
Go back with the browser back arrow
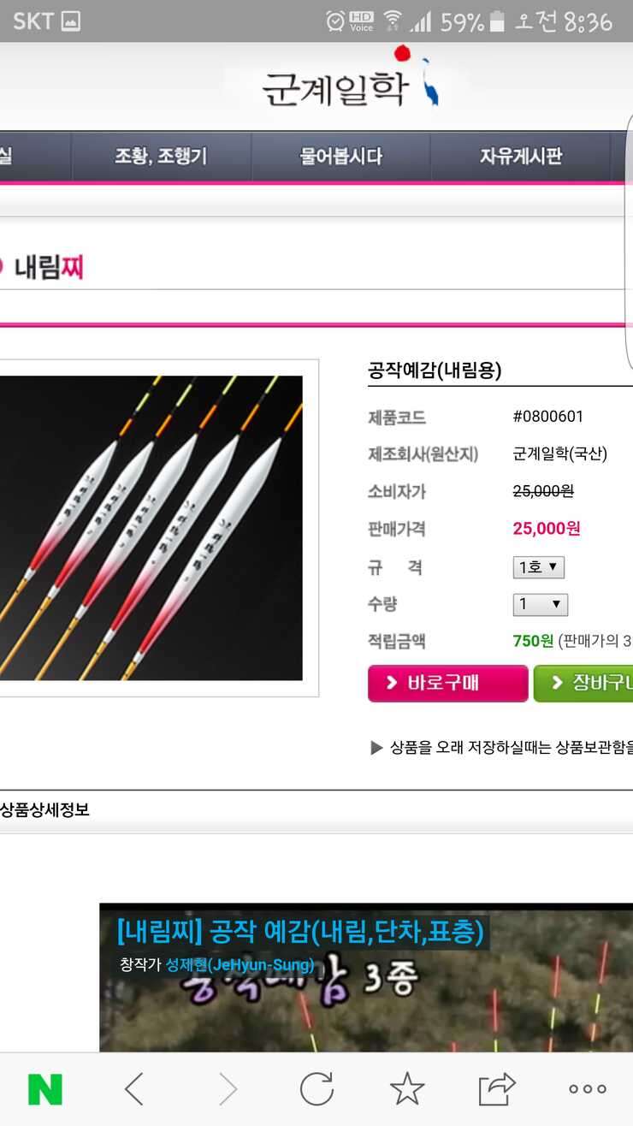[134, 1089]
